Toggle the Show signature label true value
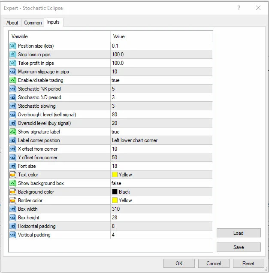The width and height of the screenshot is (269, 273). (x=161, y=132)
